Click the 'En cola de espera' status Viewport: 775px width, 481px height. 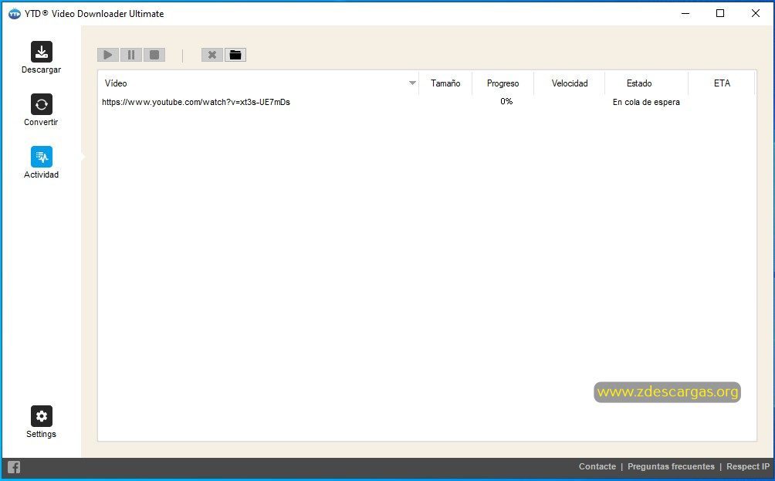646,103
